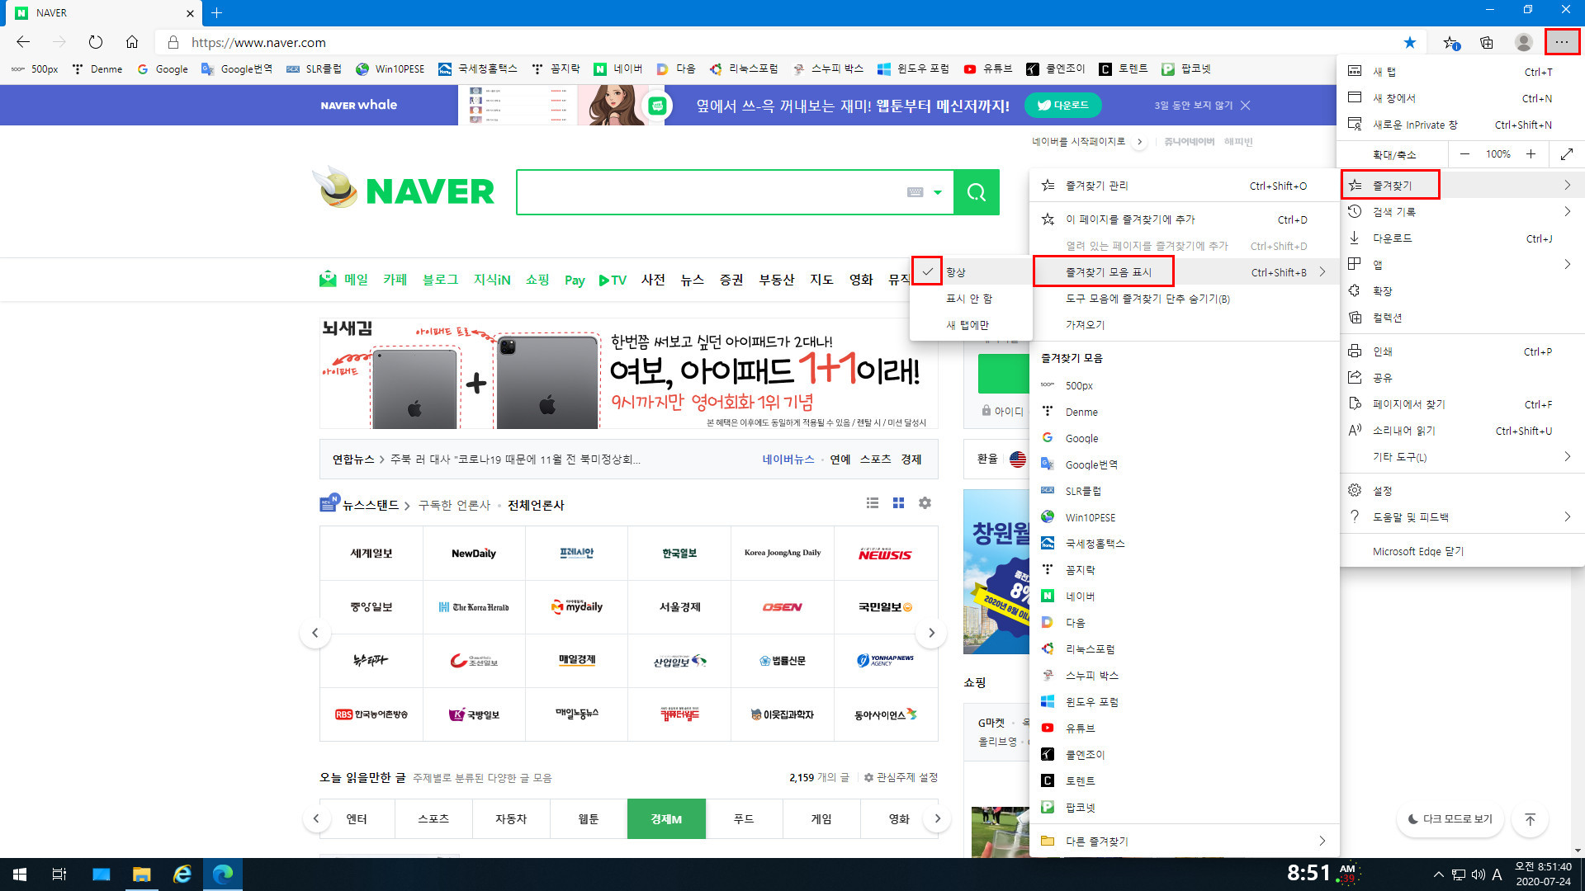Click the volume icon in system tray
This screenshot has width=1585, height=891.
(1478, 874)
